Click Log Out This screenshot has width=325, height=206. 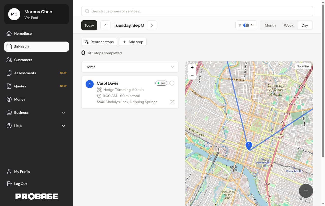click(37, 184)
